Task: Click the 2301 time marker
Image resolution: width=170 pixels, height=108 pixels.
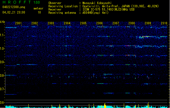Action: point(18,23)
